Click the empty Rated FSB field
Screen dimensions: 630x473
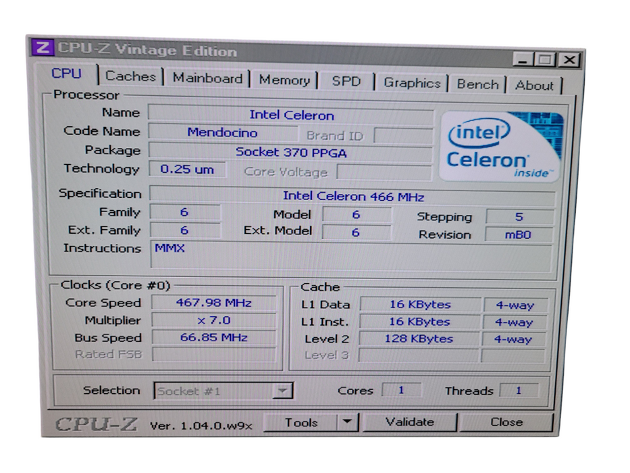point(214,354)
